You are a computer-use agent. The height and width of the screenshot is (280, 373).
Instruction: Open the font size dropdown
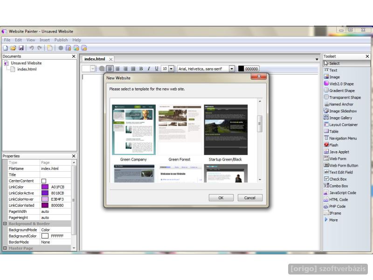[171, 69]
